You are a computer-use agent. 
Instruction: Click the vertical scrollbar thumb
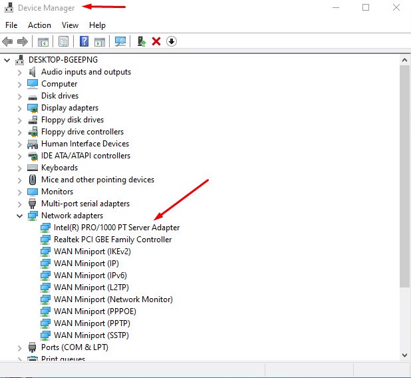coord(404,176)
